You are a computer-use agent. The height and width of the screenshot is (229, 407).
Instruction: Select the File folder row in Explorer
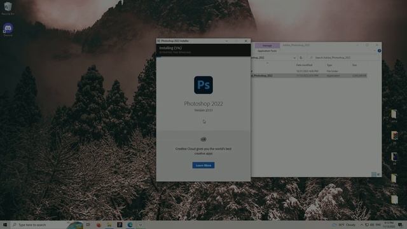[309, 71]
